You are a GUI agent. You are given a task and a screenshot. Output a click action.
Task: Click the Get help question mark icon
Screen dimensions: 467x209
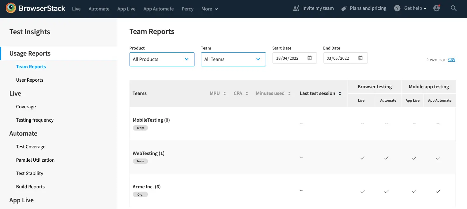(x=397, y=9)
